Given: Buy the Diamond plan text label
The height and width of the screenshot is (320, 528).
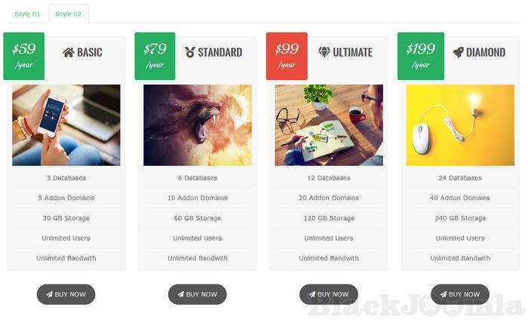Looking at the screenshot, I should [464, 294].
